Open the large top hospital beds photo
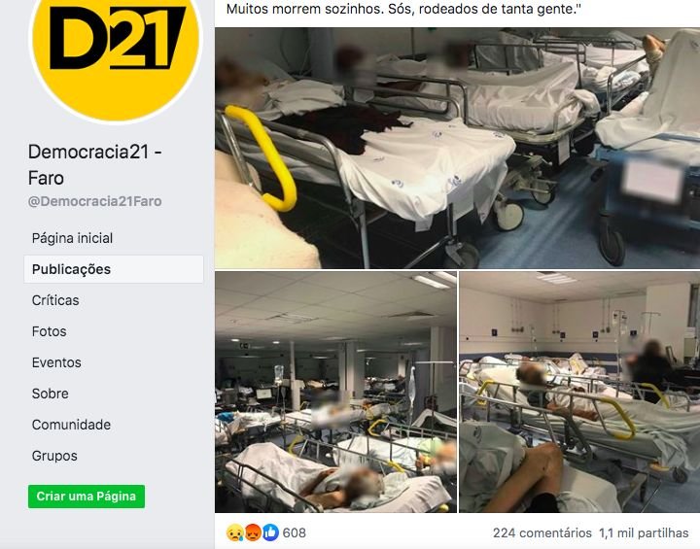This screenshot has width=700, height=549. [457, 148]
